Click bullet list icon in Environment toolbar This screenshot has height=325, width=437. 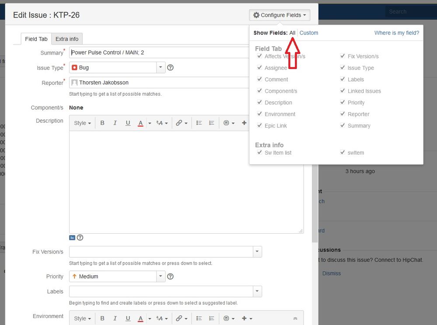(x=199, y=318)
